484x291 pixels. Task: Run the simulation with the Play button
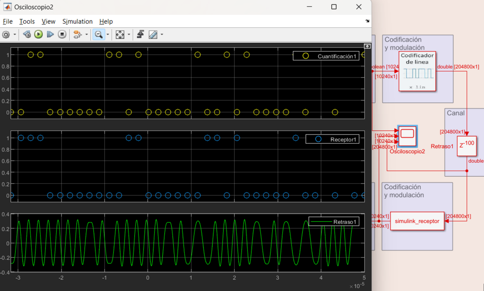(38, 35)
